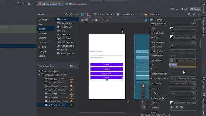This screenshot has width=206, height=116.
Task: Set zoom to 1:1
Action: 143,102
